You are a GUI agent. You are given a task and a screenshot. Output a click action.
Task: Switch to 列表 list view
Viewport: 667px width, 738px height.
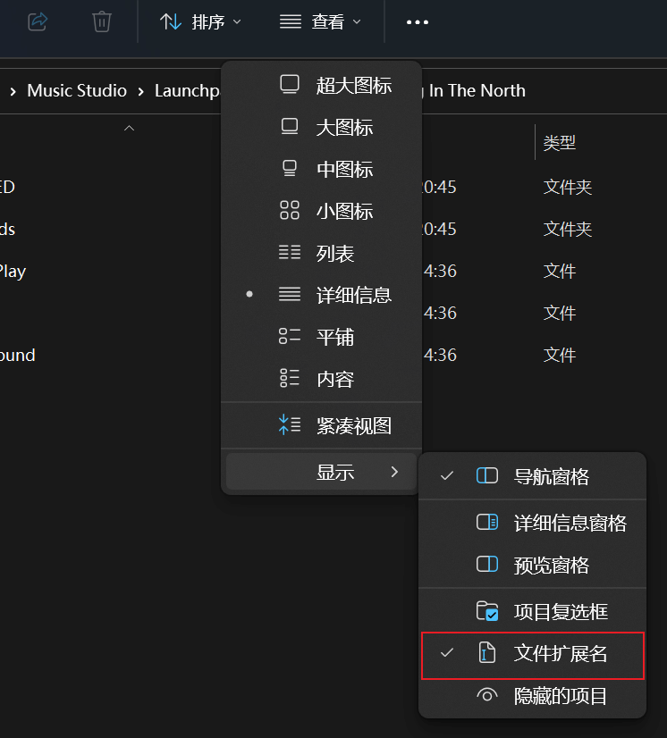[x=334, y=254]
